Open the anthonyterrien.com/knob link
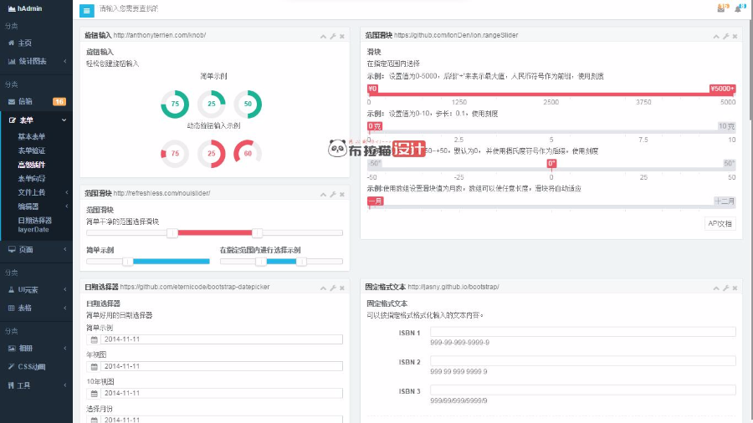The width and height of the screenshot is (753, 423). [160, 35]
